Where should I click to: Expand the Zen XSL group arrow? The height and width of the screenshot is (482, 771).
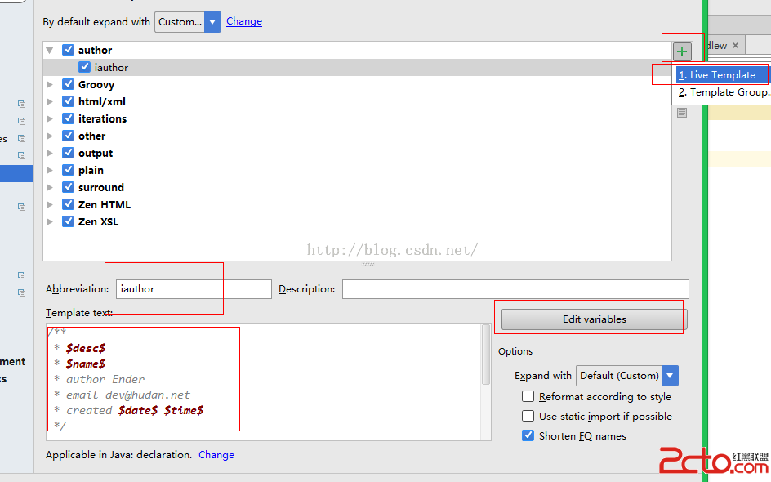click(50, 222)
